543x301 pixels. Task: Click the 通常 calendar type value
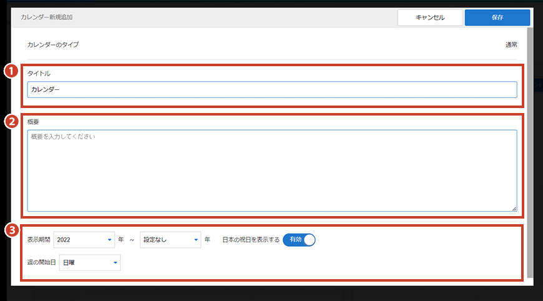(511, 45)
